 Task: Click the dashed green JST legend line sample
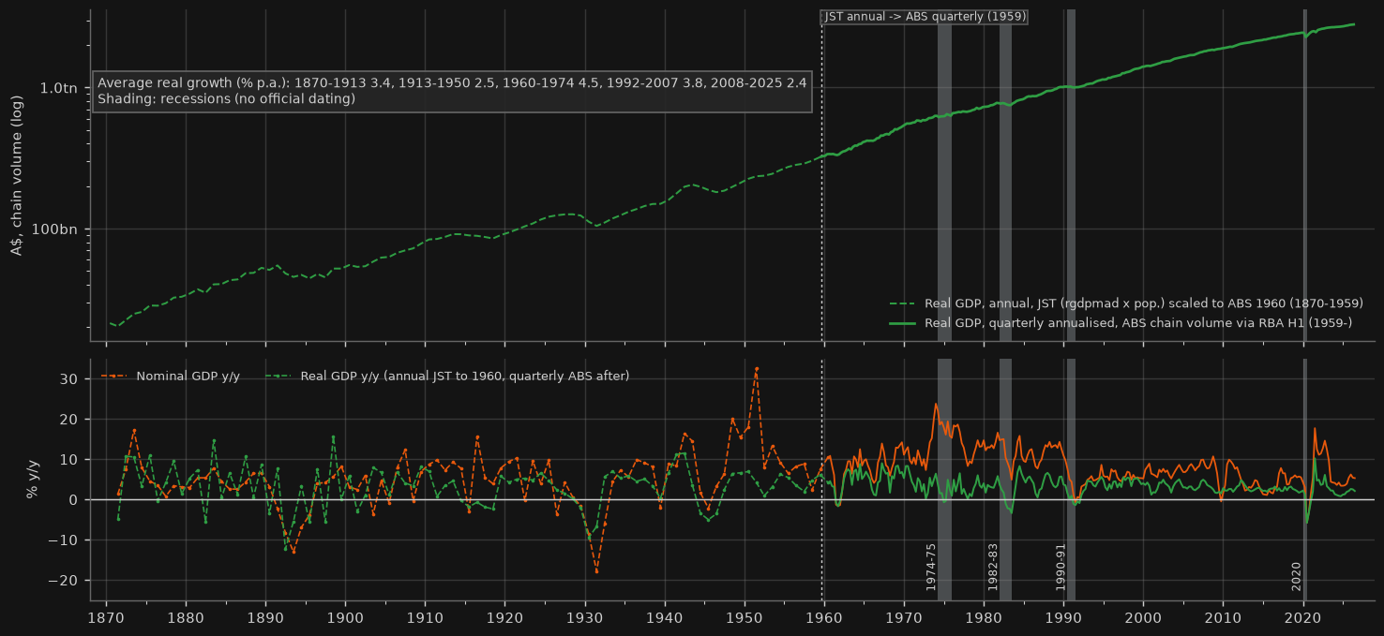pyautogui.click(x=902, y=303)
